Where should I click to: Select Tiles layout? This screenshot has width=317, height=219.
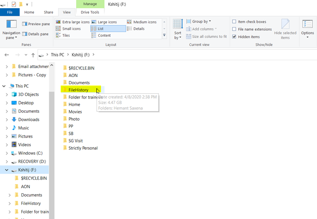(62, 35)
